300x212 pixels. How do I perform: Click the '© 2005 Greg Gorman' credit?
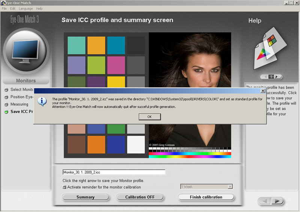pyautogui.click(x=162, y=145)
